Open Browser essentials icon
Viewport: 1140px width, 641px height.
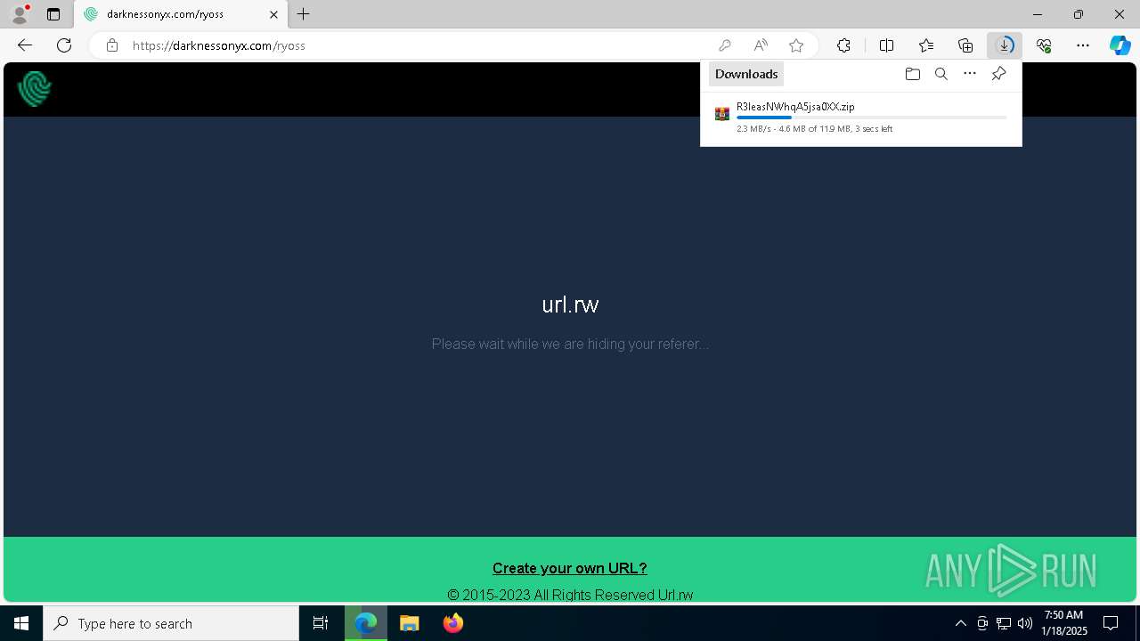[1044, 45]
